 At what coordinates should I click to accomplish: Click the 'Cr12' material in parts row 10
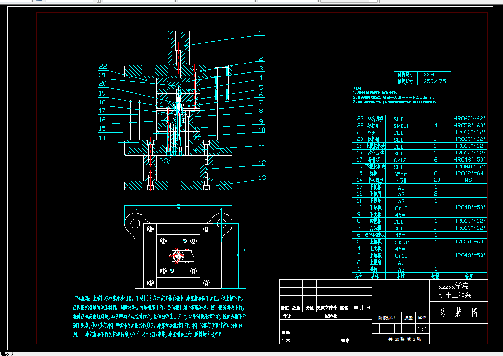pyautogui.click(x=401, y=208)
